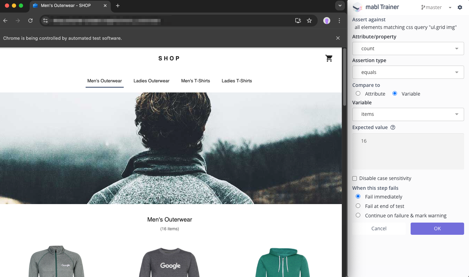Viewport: 469px width, 277px height.
Task: Expand the count attribute dropdown
Action: click(408, 48)
